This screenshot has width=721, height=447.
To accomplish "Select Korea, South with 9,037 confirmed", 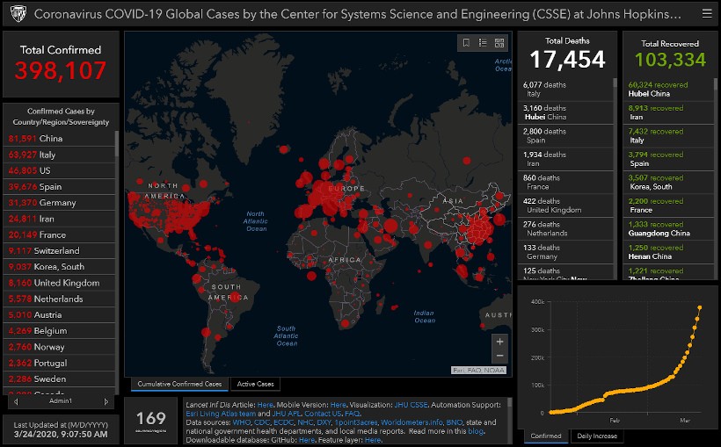I will point(59,267).
